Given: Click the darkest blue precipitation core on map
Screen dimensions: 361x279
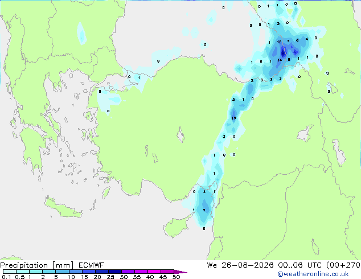Looking at the screenshot, I should [283, 54].
